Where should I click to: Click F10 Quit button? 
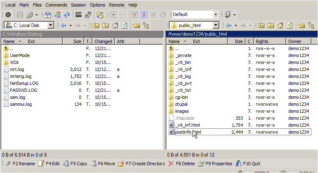coord(248,164)
